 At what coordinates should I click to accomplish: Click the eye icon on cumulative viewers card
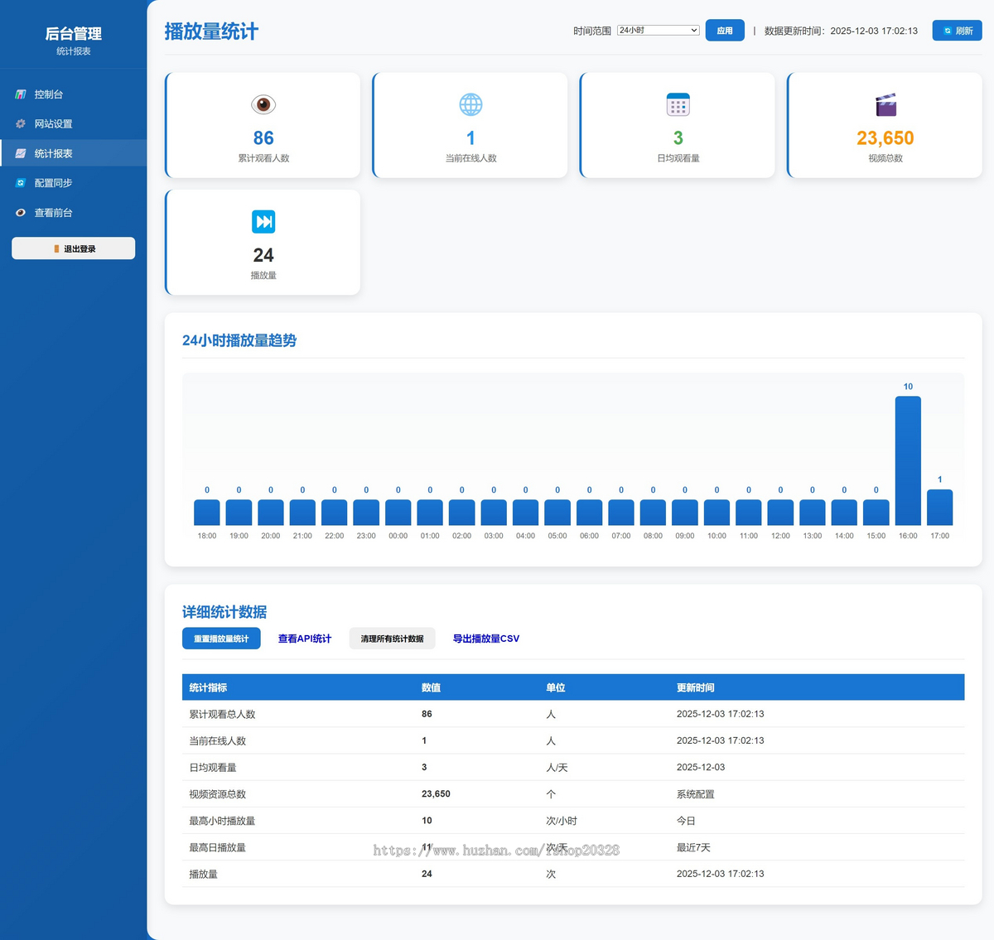(x=263, y=105)
